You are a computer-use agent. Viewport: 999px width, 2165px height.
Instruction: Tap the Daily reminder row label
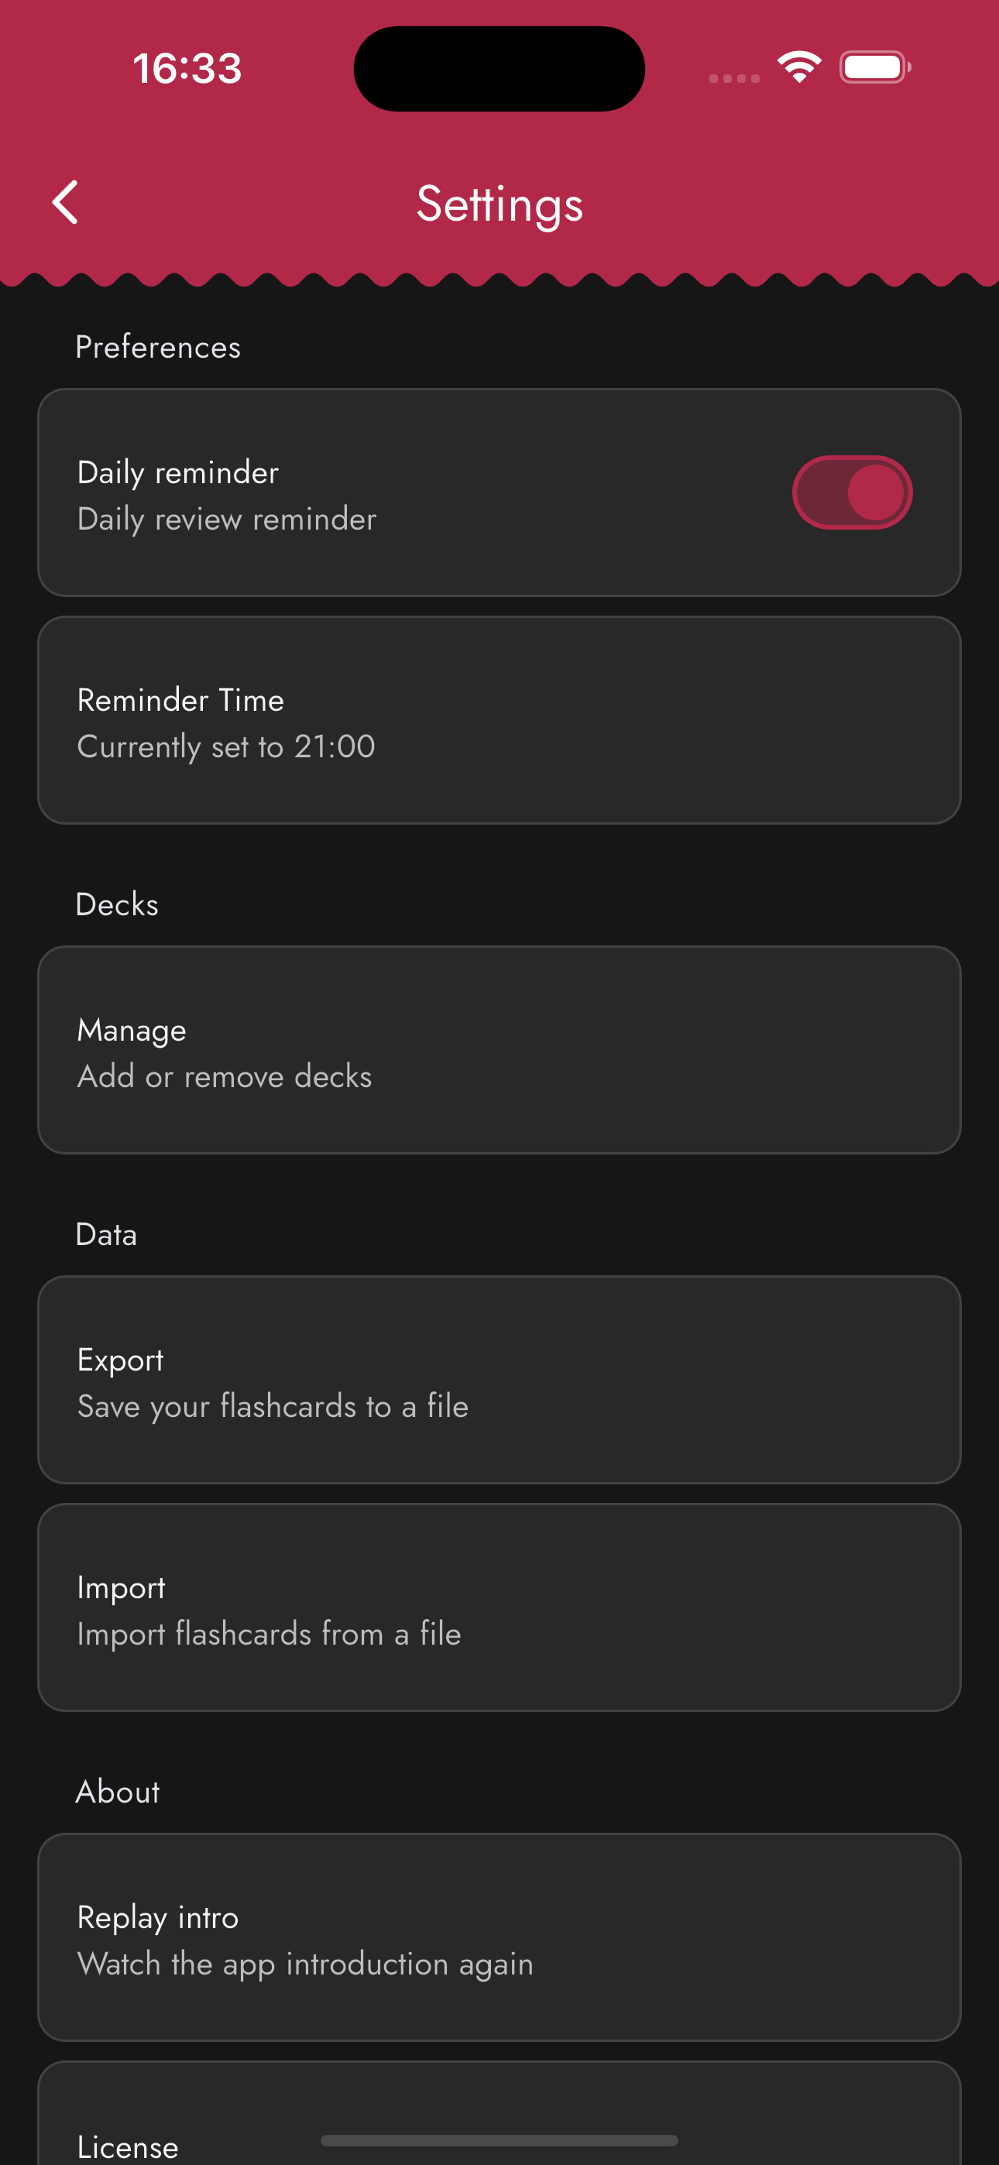point(177,472)
